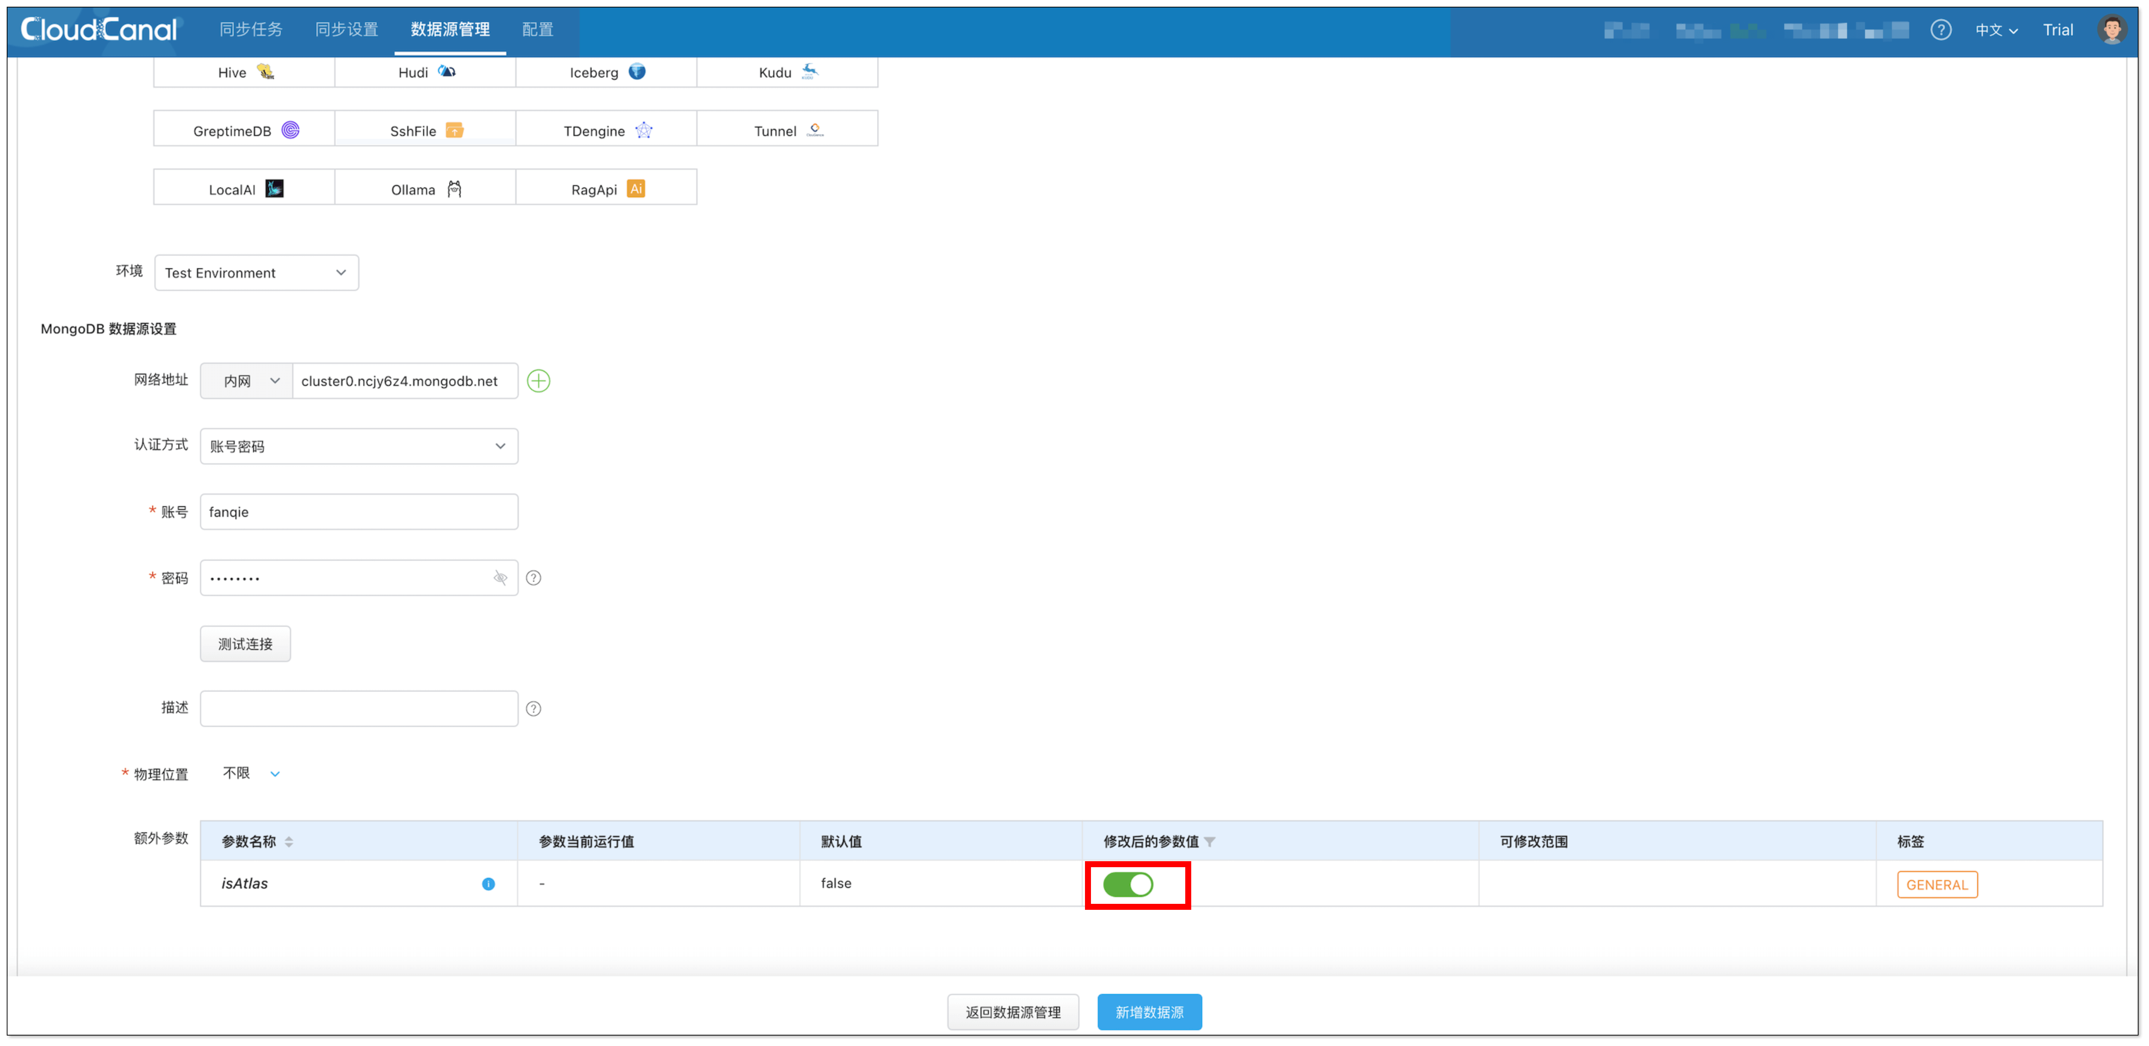This screenshot has height=1046, width=2149.
Task: Click the 测试连接 button
Action: pos(245,644)
